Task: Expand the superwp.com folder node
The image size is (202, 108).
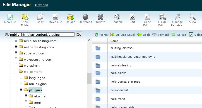Action: click(16, 52)
